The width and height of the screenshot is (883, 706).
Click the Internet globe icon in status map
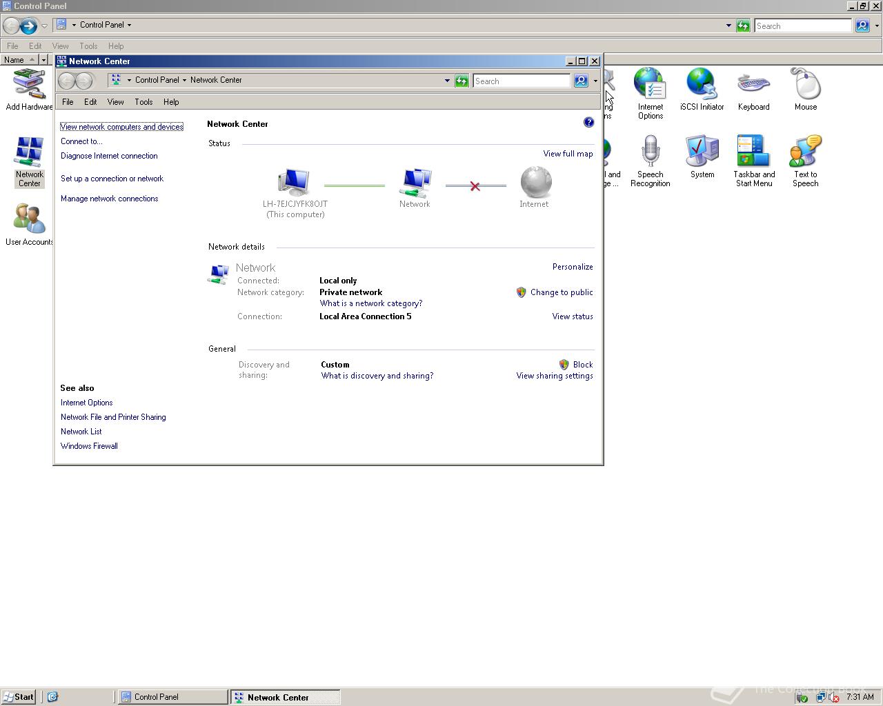click(535, 183)
